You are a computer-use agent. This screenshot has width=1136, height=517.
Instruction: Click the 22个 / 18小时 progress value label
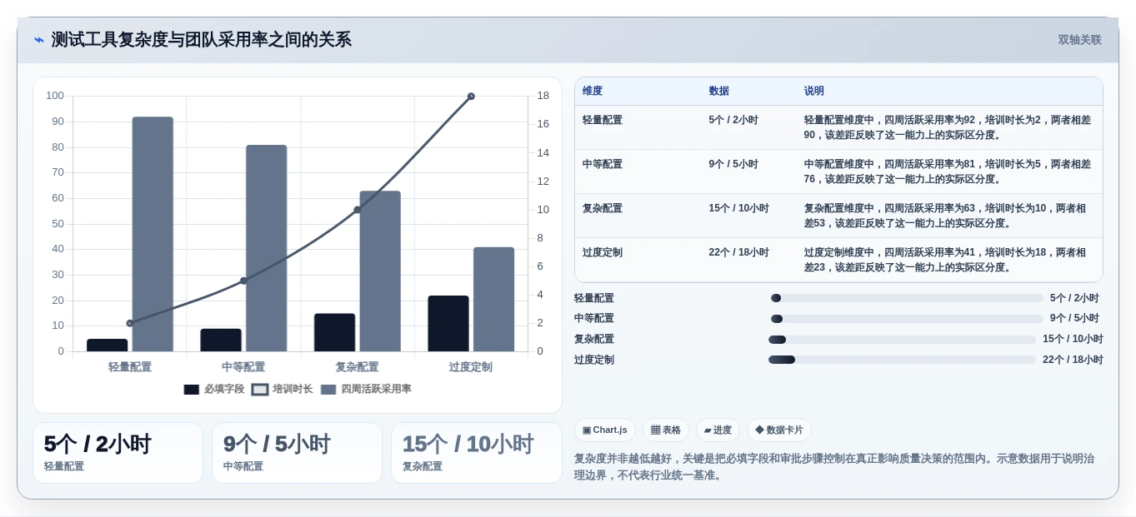[x=1073, y=360]
